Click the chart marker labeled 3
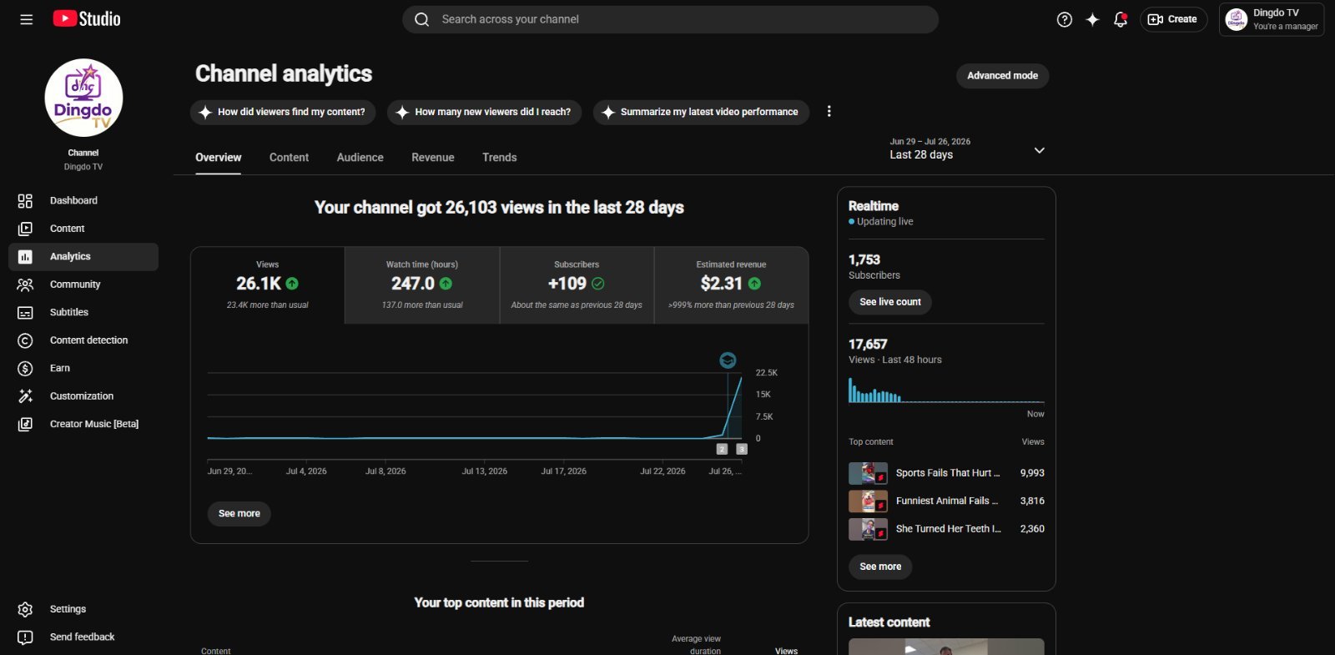Screen dimensions: 1335x655 [x=742, y=449]
